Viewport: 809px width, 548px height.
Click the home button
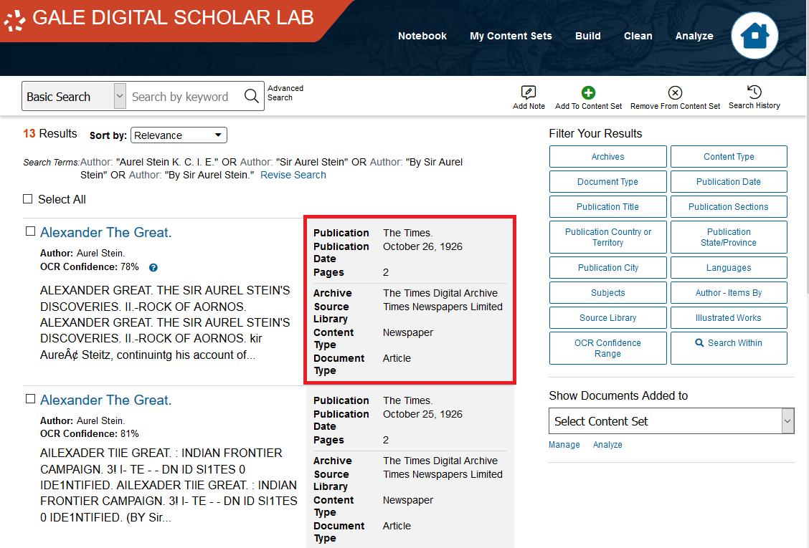[x=754, y=35]
